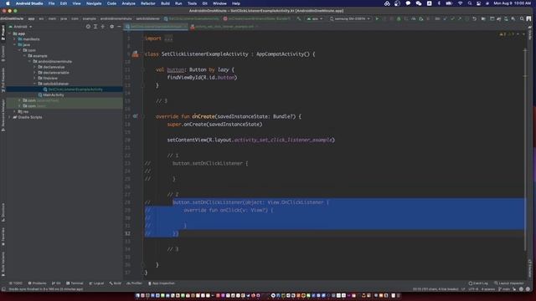
Task: Click Select Opened File target icon
Action: [x=88, y=26]
